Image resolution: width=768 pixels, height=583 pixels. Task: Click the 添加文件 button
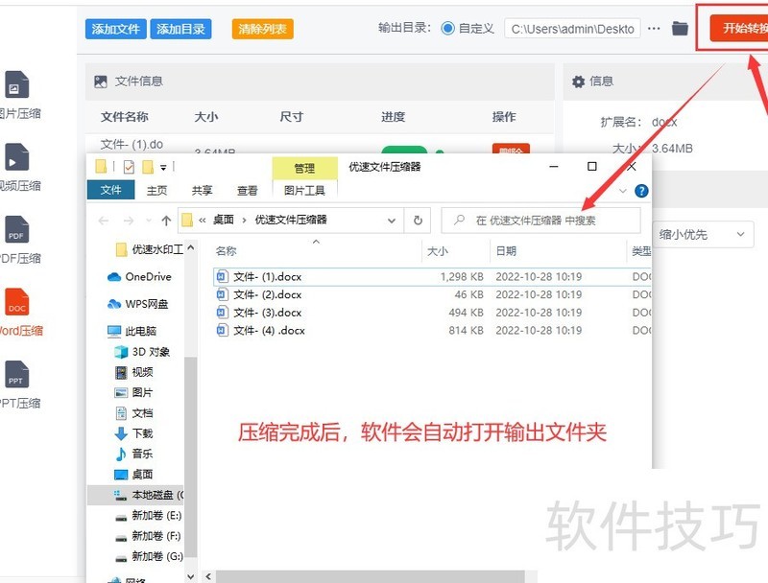point(115,29)
